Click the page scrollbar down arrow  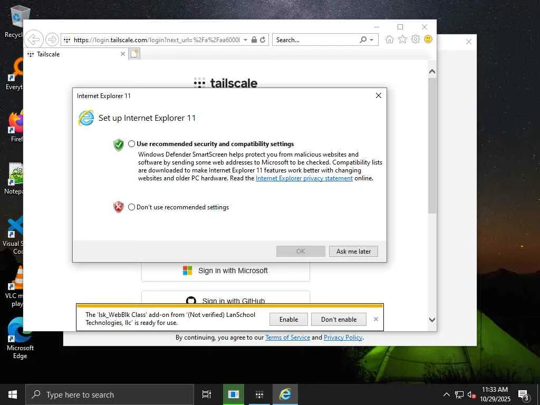click(432, 320)
